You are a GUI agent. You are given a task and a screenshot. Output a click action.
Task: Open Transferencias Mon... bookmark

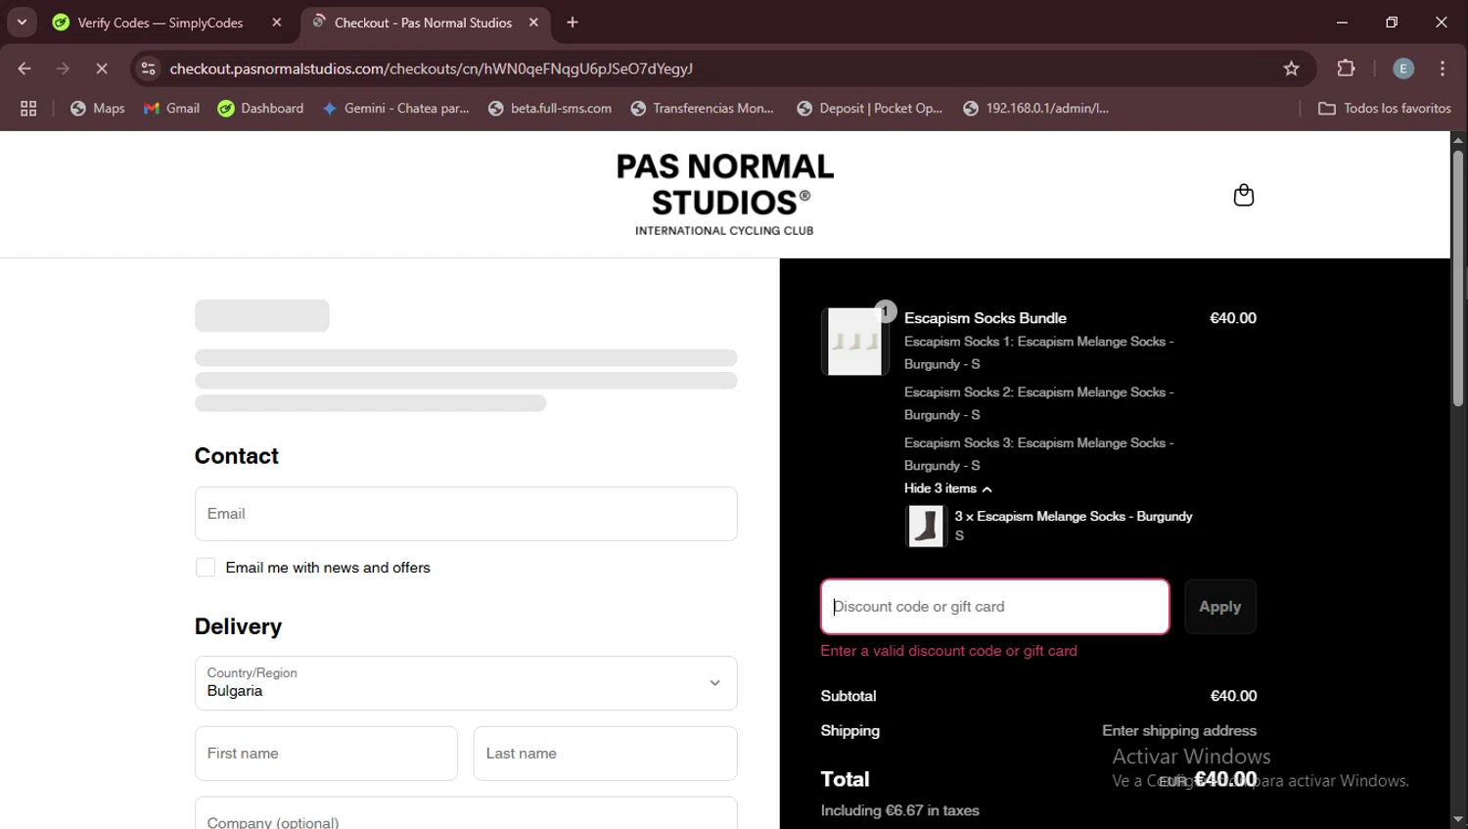[702, 109]
